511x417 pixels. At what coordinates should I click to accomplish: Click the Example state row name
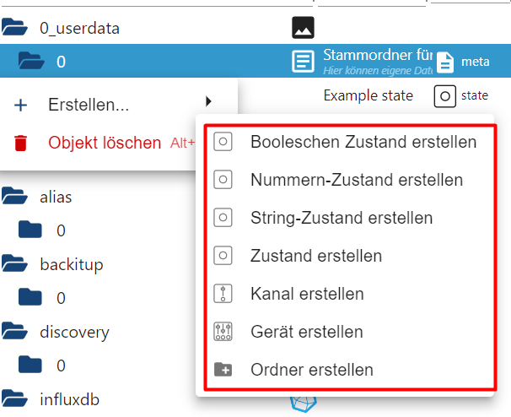click(368, 95)
